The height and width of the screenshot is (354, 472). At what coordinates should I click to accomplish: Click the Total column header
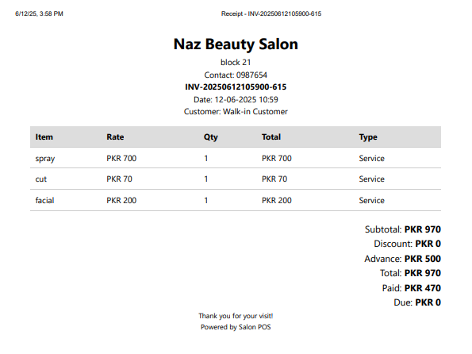point(271,137)
